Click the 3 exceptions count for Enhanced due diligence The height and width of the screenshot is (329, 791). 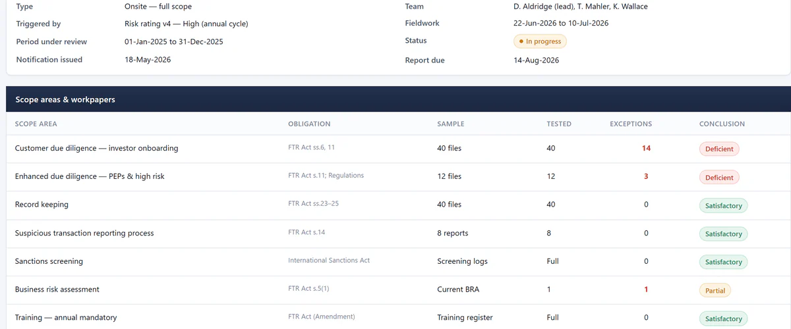click(x=646, y=176)
